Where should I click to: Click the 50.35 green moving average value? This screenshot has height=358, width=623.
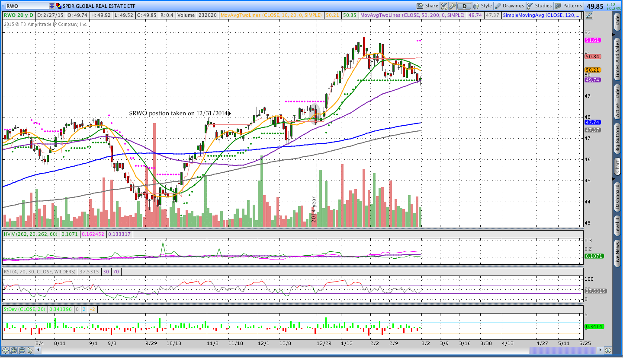coord(350,15)
